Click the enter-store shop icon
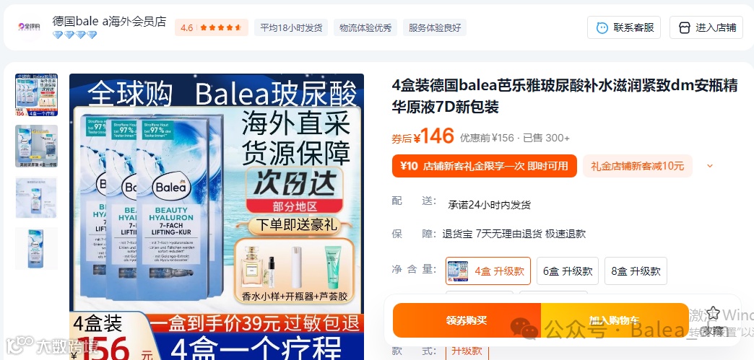This screenshot has height=360, width=754. tap(684, 28)
